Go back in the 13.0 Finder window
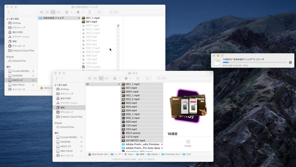Screen dimensions: 296x167 (57, 78)
